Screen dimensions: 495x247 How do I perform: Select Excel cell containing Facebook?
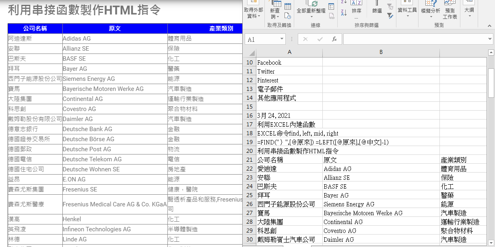click(x=289, y=62)
